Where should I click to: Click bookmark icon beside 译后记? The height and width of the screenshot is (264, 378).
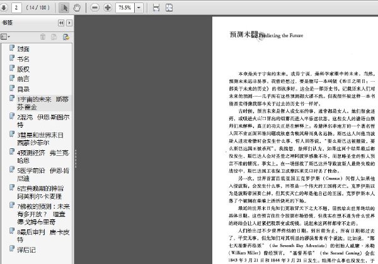(x=12, y=249)
